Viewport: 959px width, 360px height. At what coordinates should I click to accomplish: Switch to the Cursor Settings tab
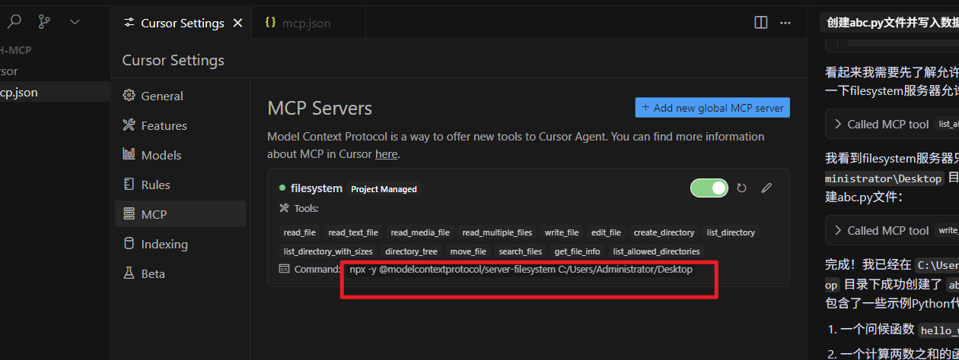(182, 23)
